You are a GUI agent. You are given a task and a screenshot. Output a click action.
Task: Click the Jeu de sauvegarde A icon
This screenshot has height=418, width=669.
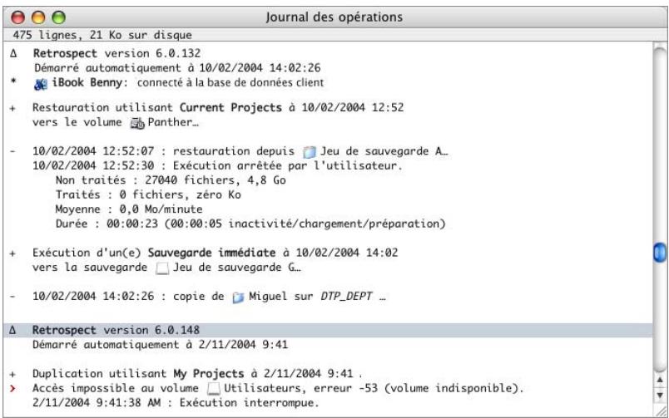310,152
